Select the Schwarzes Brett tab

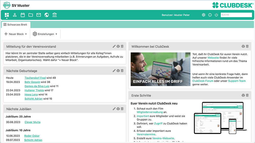[x=16, y=25]
